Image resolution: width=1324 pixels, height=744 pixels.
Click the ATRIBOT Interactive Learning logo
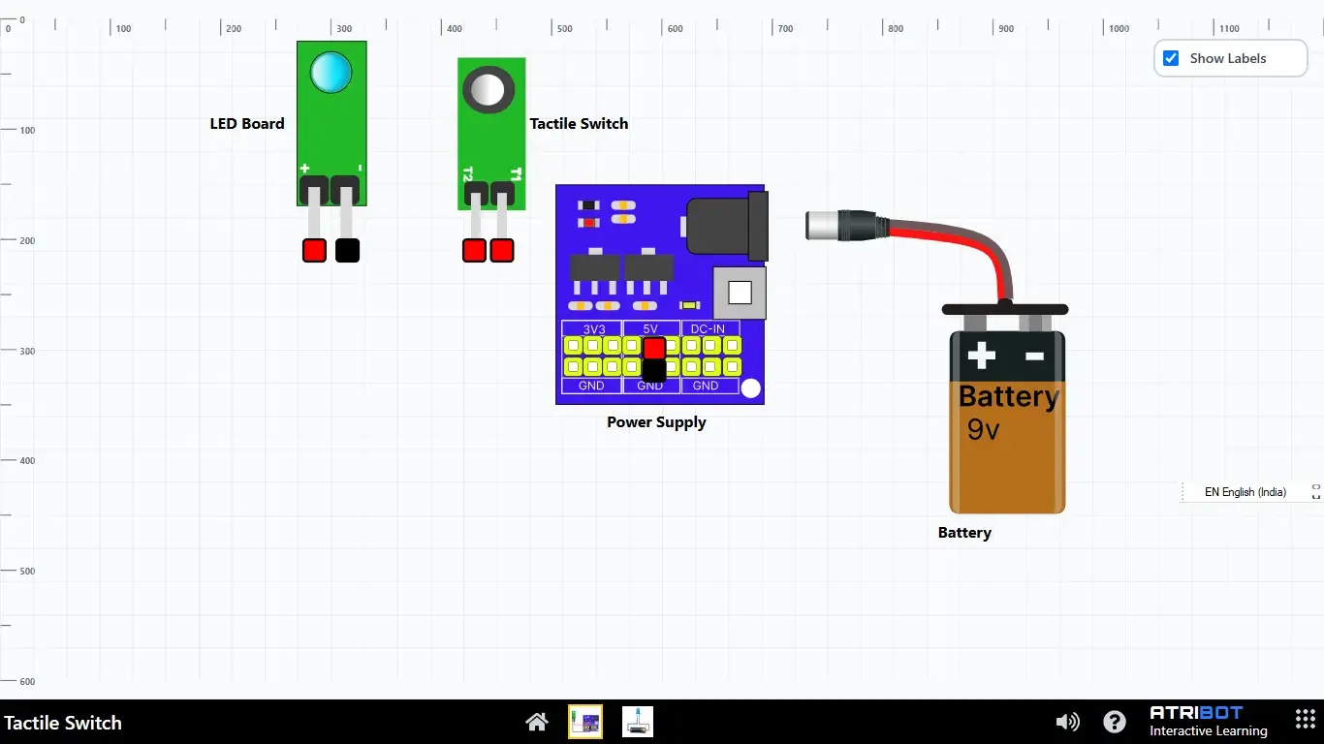pos(1209,722)
